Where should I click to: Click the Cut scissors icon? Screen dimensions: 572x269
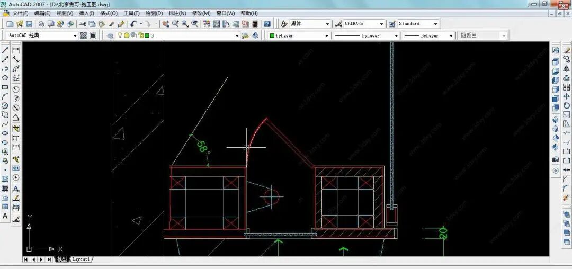point(83,24)
